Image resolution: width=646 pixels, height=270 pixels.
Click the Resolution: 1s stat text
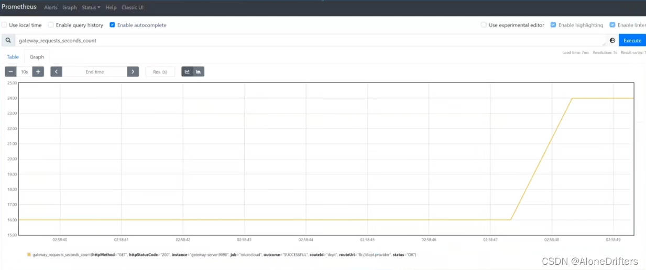[605, 53]
